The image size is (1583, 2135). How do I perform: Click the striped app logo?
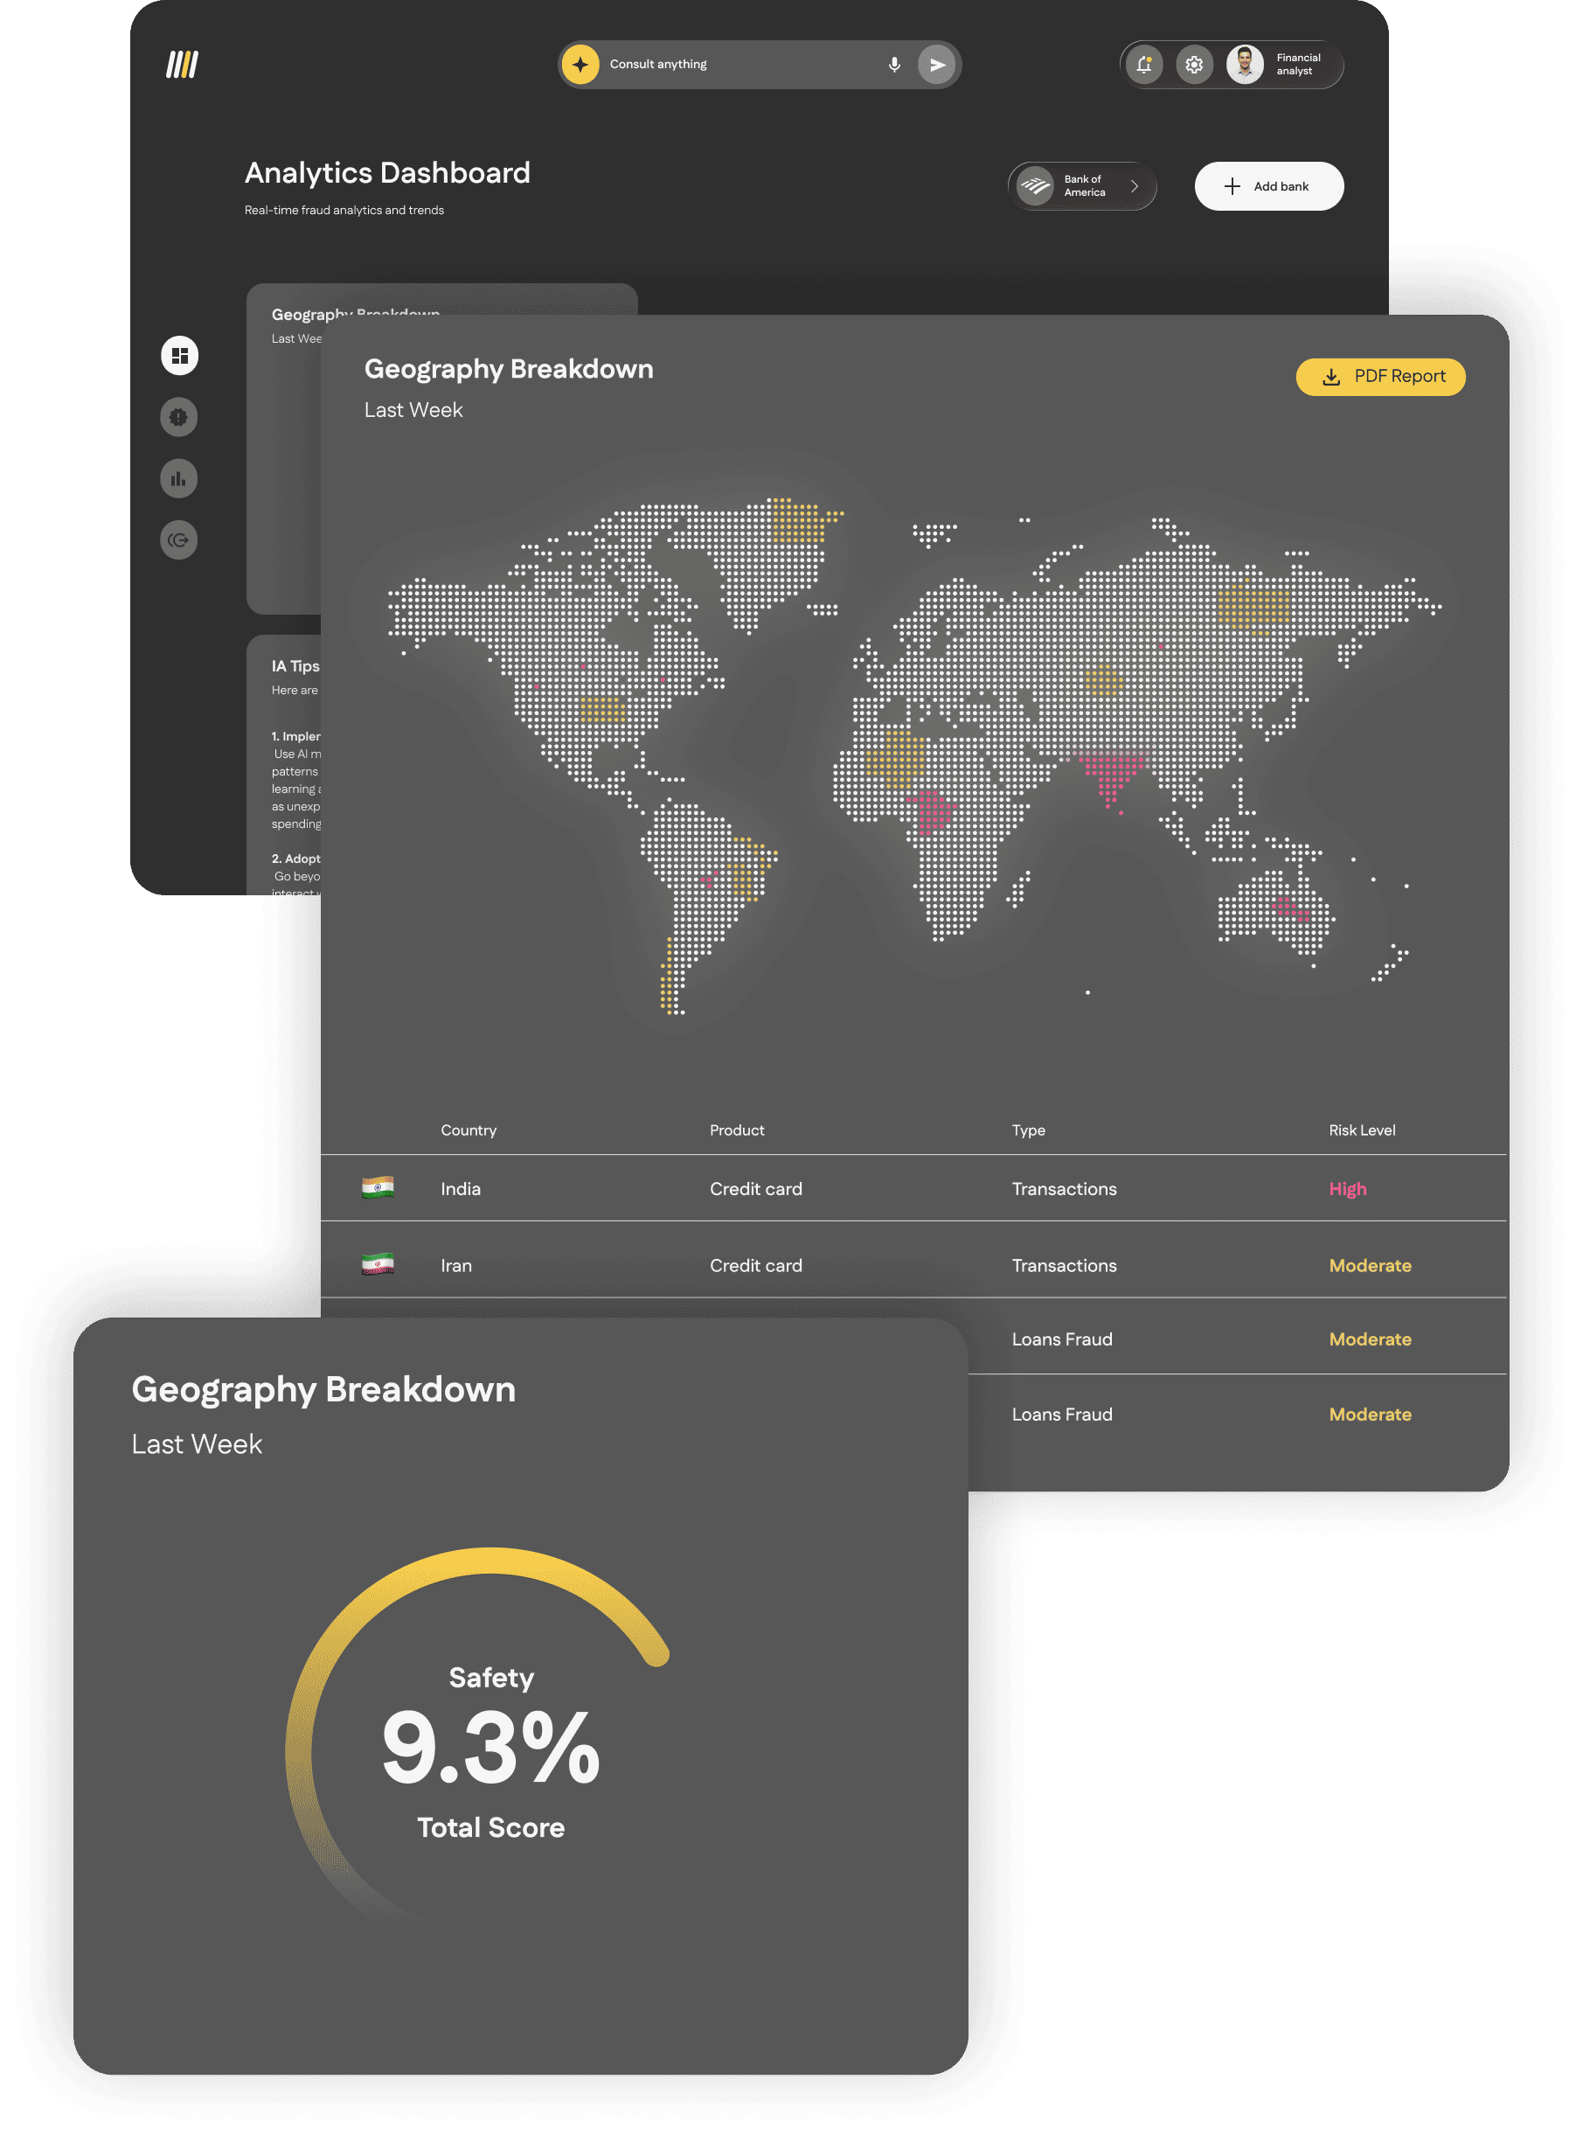tap(181, 66)
